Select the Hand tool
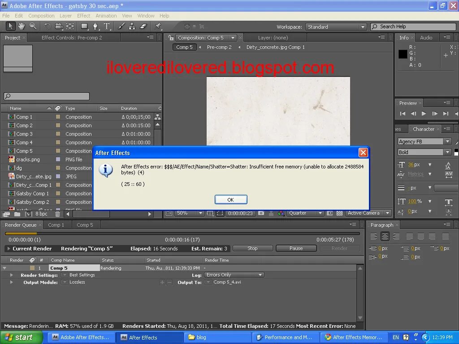The width and height of the screenshot is (459, 344). point(22,26)
